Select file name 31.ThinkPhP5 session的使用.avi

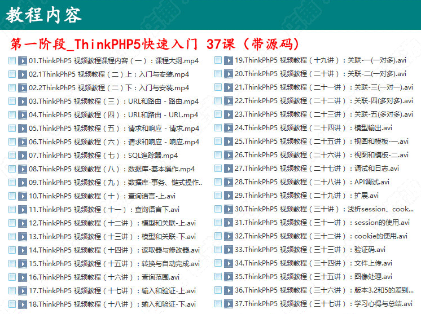[x=322, y=223]
